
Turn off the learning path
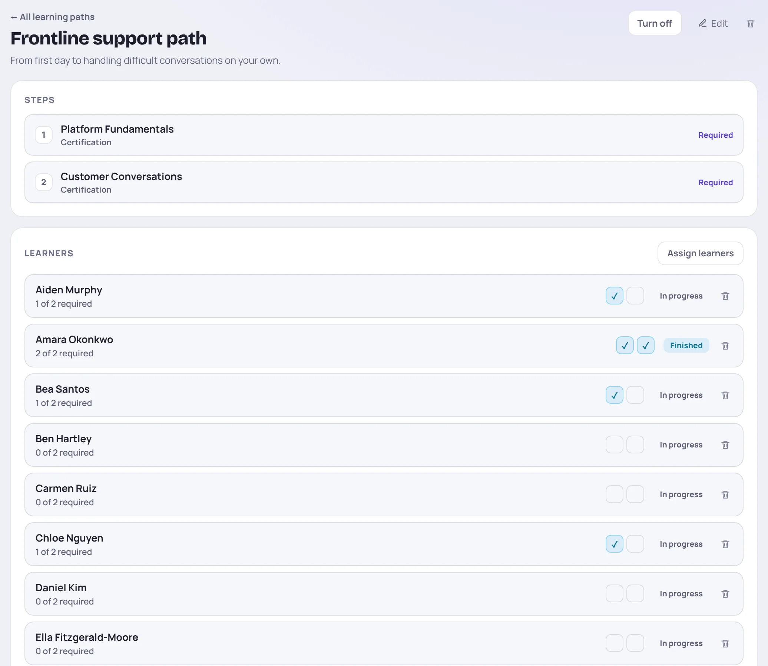pos(654,23)
